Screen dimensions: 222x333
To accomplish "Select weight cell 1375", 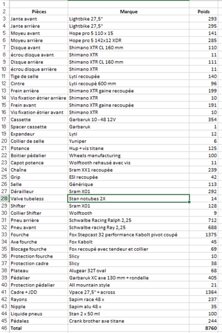I will [x=204, y=235].
